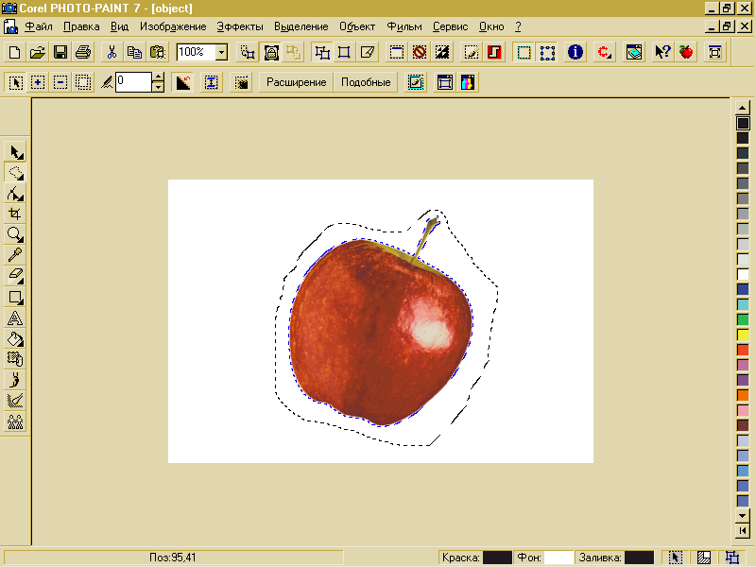The width and height of the screenshot is (756, 567).
Task: Pick the Eyedropper tool
Action: 15,255
